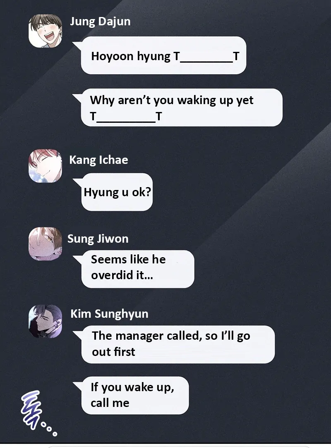Tap the 'manager called' message bubble
This screenshot has width=331, height=448.
[x=178, y=344]
